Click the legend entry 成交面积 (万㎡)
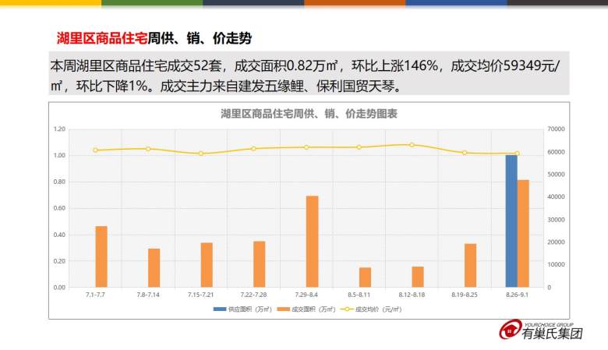The image size is (608, 350). pyautogui.click(x=306, y=309)
